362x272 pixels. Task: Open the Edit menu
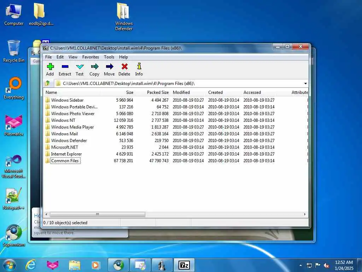point(60,57)
